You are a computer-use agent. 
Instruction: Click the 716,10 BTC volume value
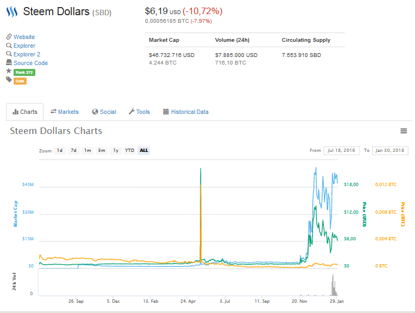coord(230,62)
